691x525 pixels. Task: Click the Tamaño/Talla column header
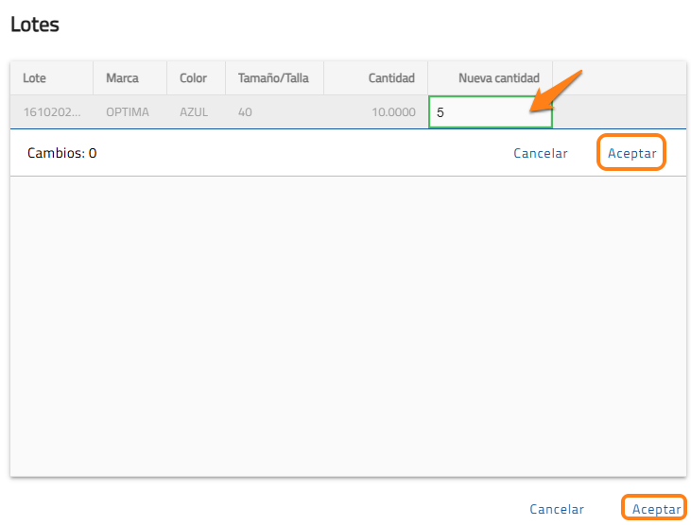273,78
